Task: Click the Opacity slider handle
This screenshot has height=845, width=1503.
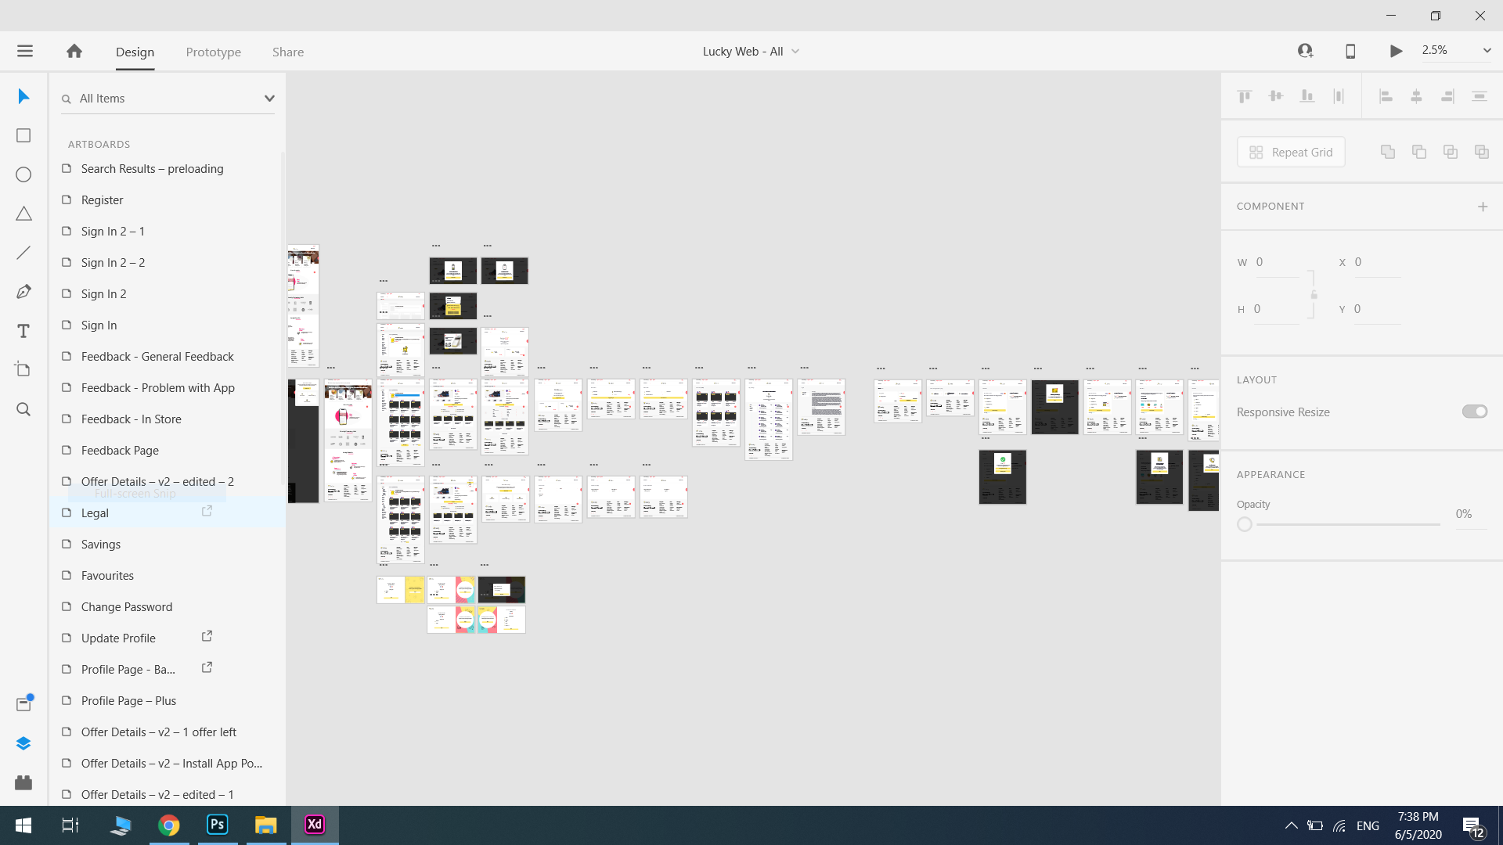Action: (x=1245, y=524)
